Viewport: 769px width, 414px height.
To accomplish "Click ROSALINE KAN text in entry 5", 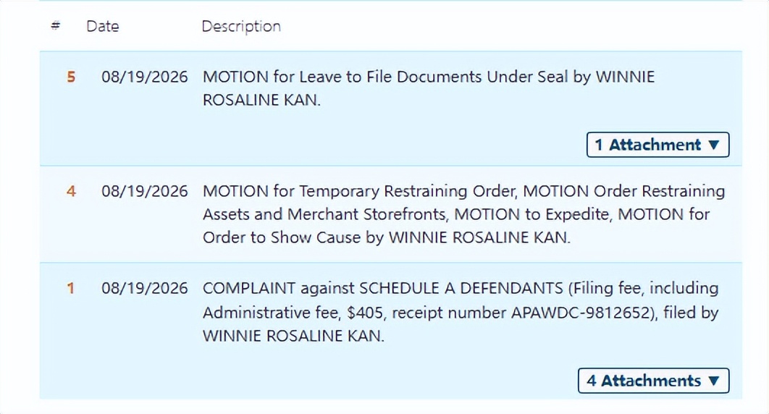I will (x=261, y=100).
